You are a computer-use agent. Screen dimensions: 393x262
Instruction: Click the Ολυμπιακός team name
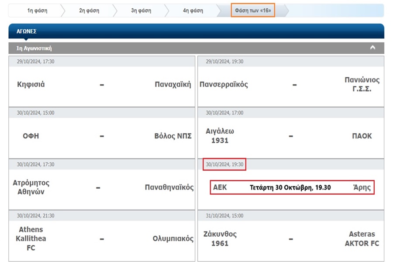pyautogui.click(x=173, y=239)
